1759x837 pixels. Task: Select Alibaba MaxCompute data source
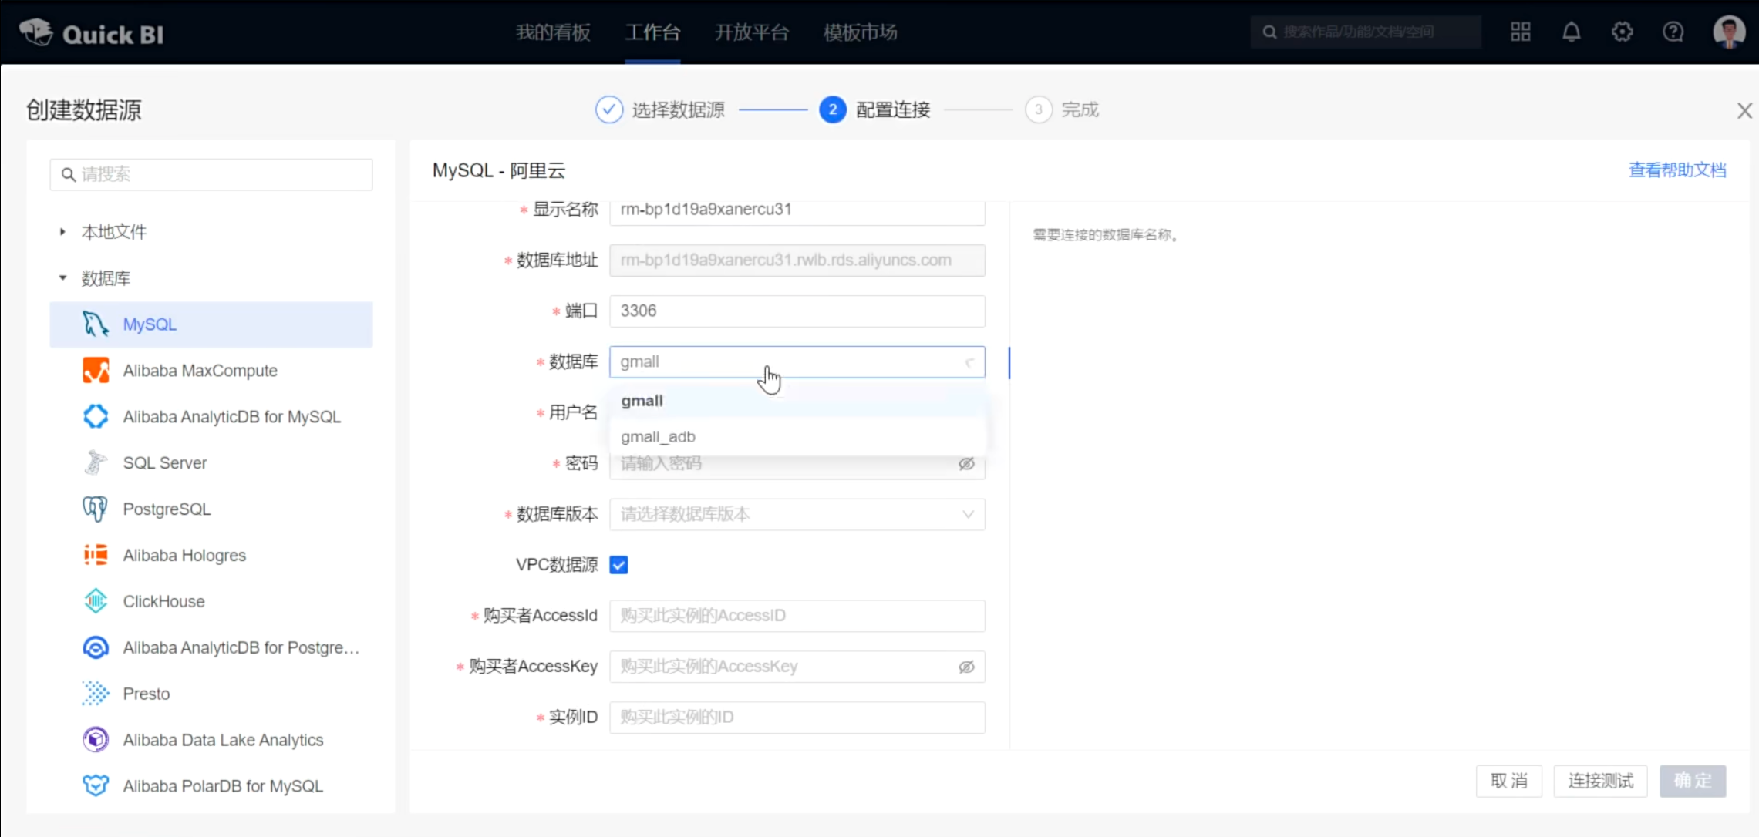(211, 371)
